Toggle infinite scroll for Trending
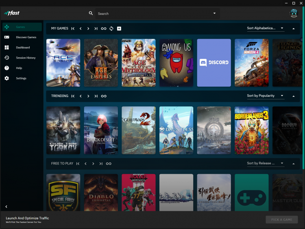This screenshot has width=305, height=229. point(104,96)
